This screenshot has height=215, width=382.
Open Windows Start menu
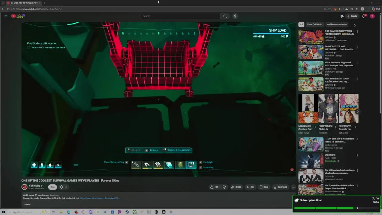pos(4,212)
